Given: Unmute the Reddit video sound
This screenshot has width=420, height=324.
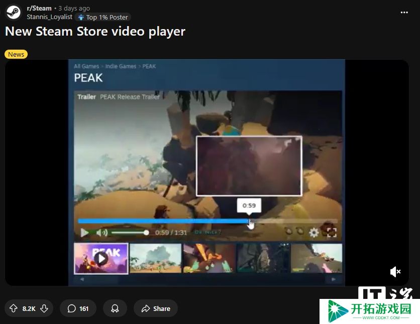Looking at the screenshot, I should 395,272.
